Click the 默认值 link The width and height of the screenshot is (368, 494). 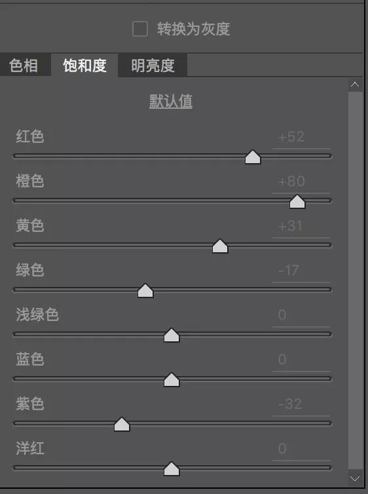coord(171,102)
